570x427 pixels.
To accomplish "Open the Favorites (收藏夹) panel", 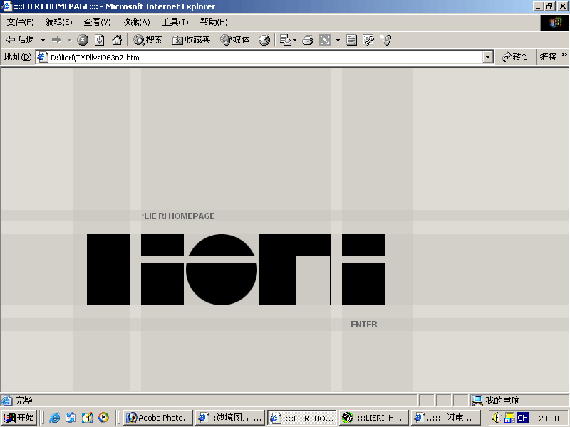I will click(192, 40).
